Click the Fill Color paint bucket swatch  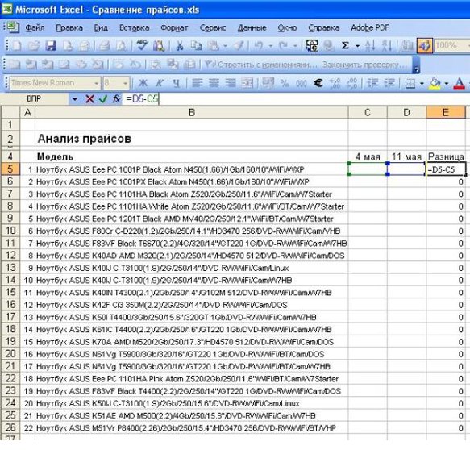pos(435,83)
